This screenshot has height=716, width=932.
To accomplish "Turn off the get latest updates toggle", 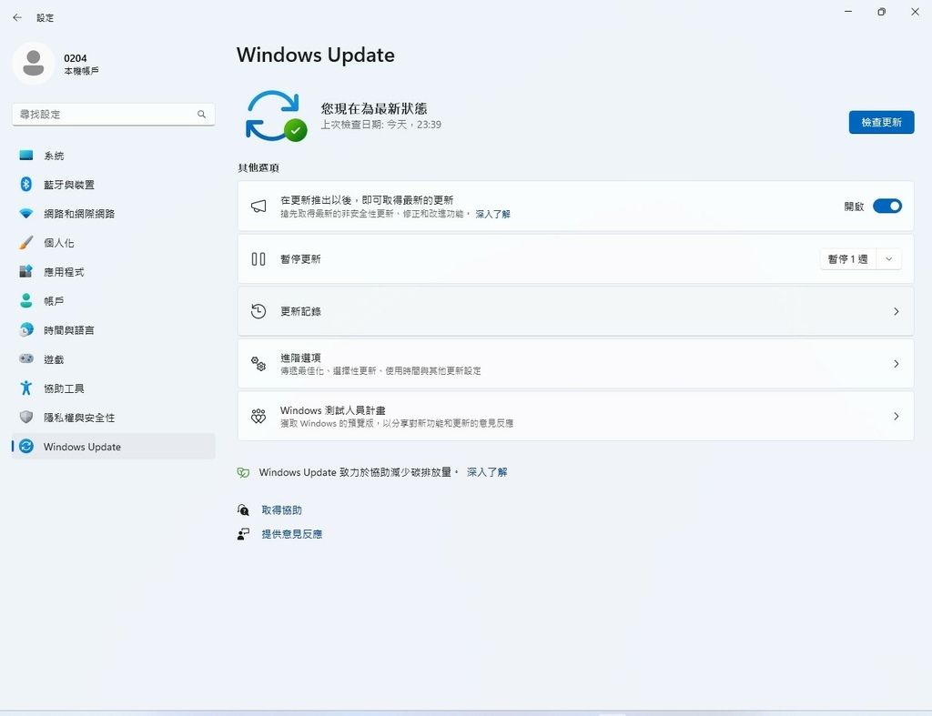I will tap(886, 207).
